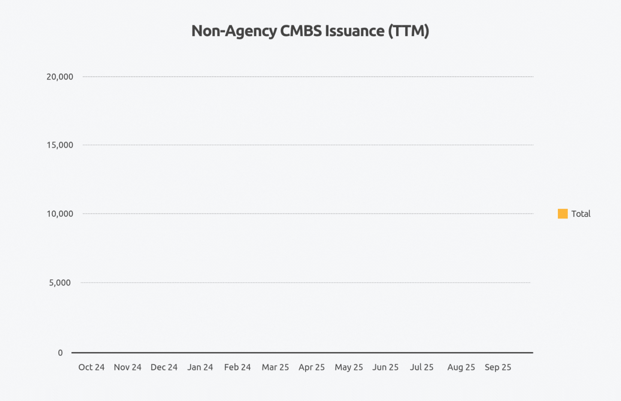Image resolution: width=621 pixels, height=401 pixels.
Task: Click the Non-Agency CMBS Issuance chart title
Action: coord(310,31)
